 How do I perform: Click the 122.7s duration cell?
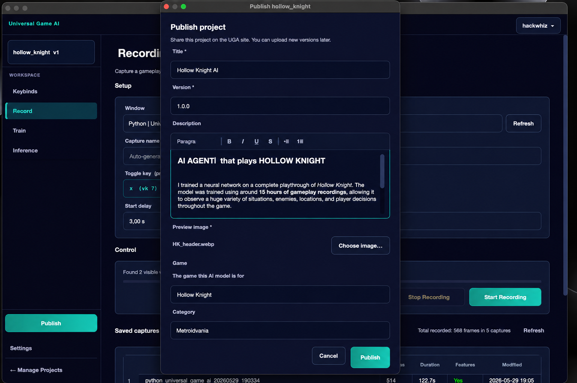point(427,380)
